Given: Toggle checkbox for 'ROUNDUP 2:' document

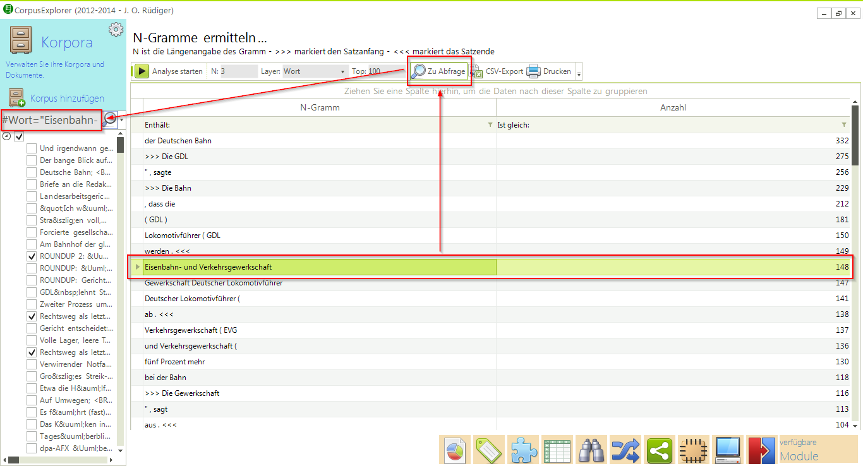Looking at the screenshot, I should pos(32,256).
